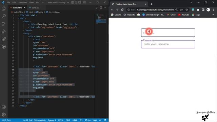The image size is (217, 122).
Task: Close the Floating Label Input Text tab
Action: [145, 4]
